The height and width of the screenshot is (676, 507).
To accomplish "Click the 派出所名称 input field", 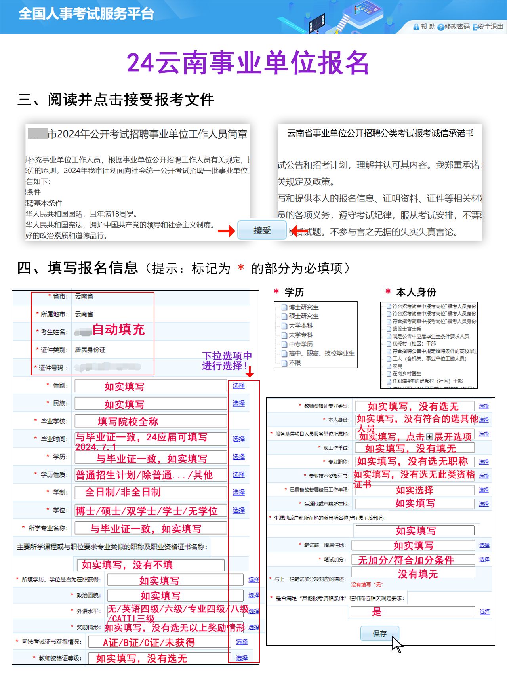I will 415,530.
